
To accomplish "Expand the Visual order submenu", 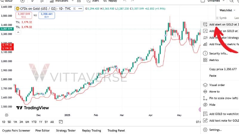I will click(x=217, y=85).
